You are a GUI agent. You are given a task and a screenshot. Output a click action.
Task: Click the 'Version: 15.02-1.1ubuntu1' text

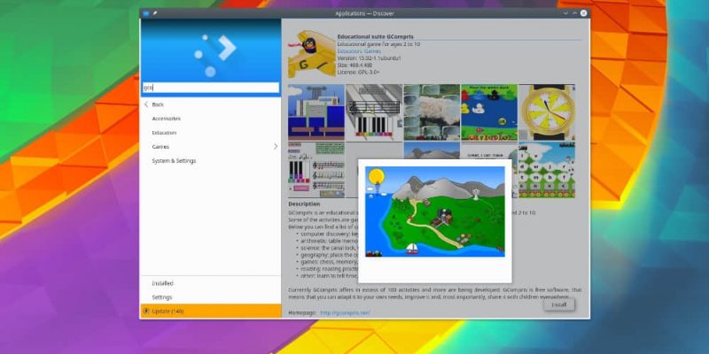click(369, 58)
